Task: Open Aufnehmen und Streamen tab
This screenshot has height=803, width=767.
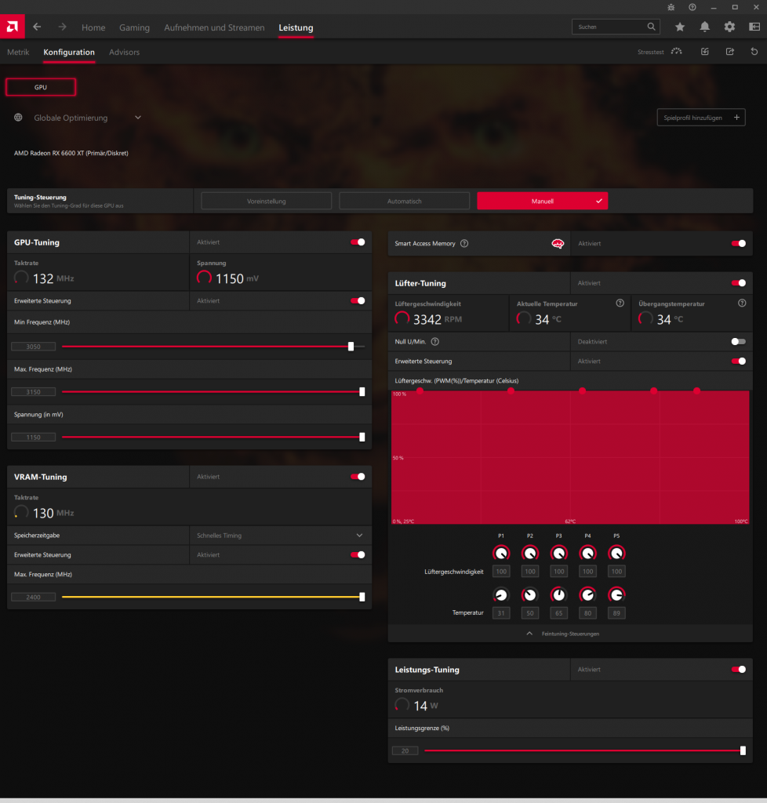Action: [214, 27]
